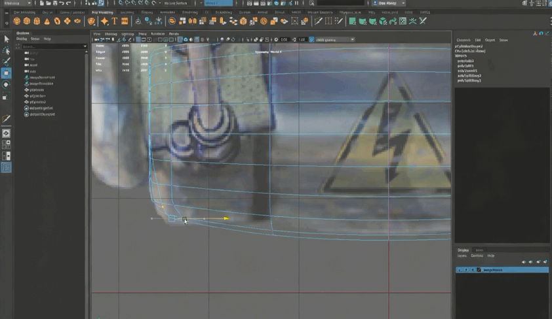The image size is (552, 319).
Task: Activate the Lasso Select tool
Action: click(6, 50)
